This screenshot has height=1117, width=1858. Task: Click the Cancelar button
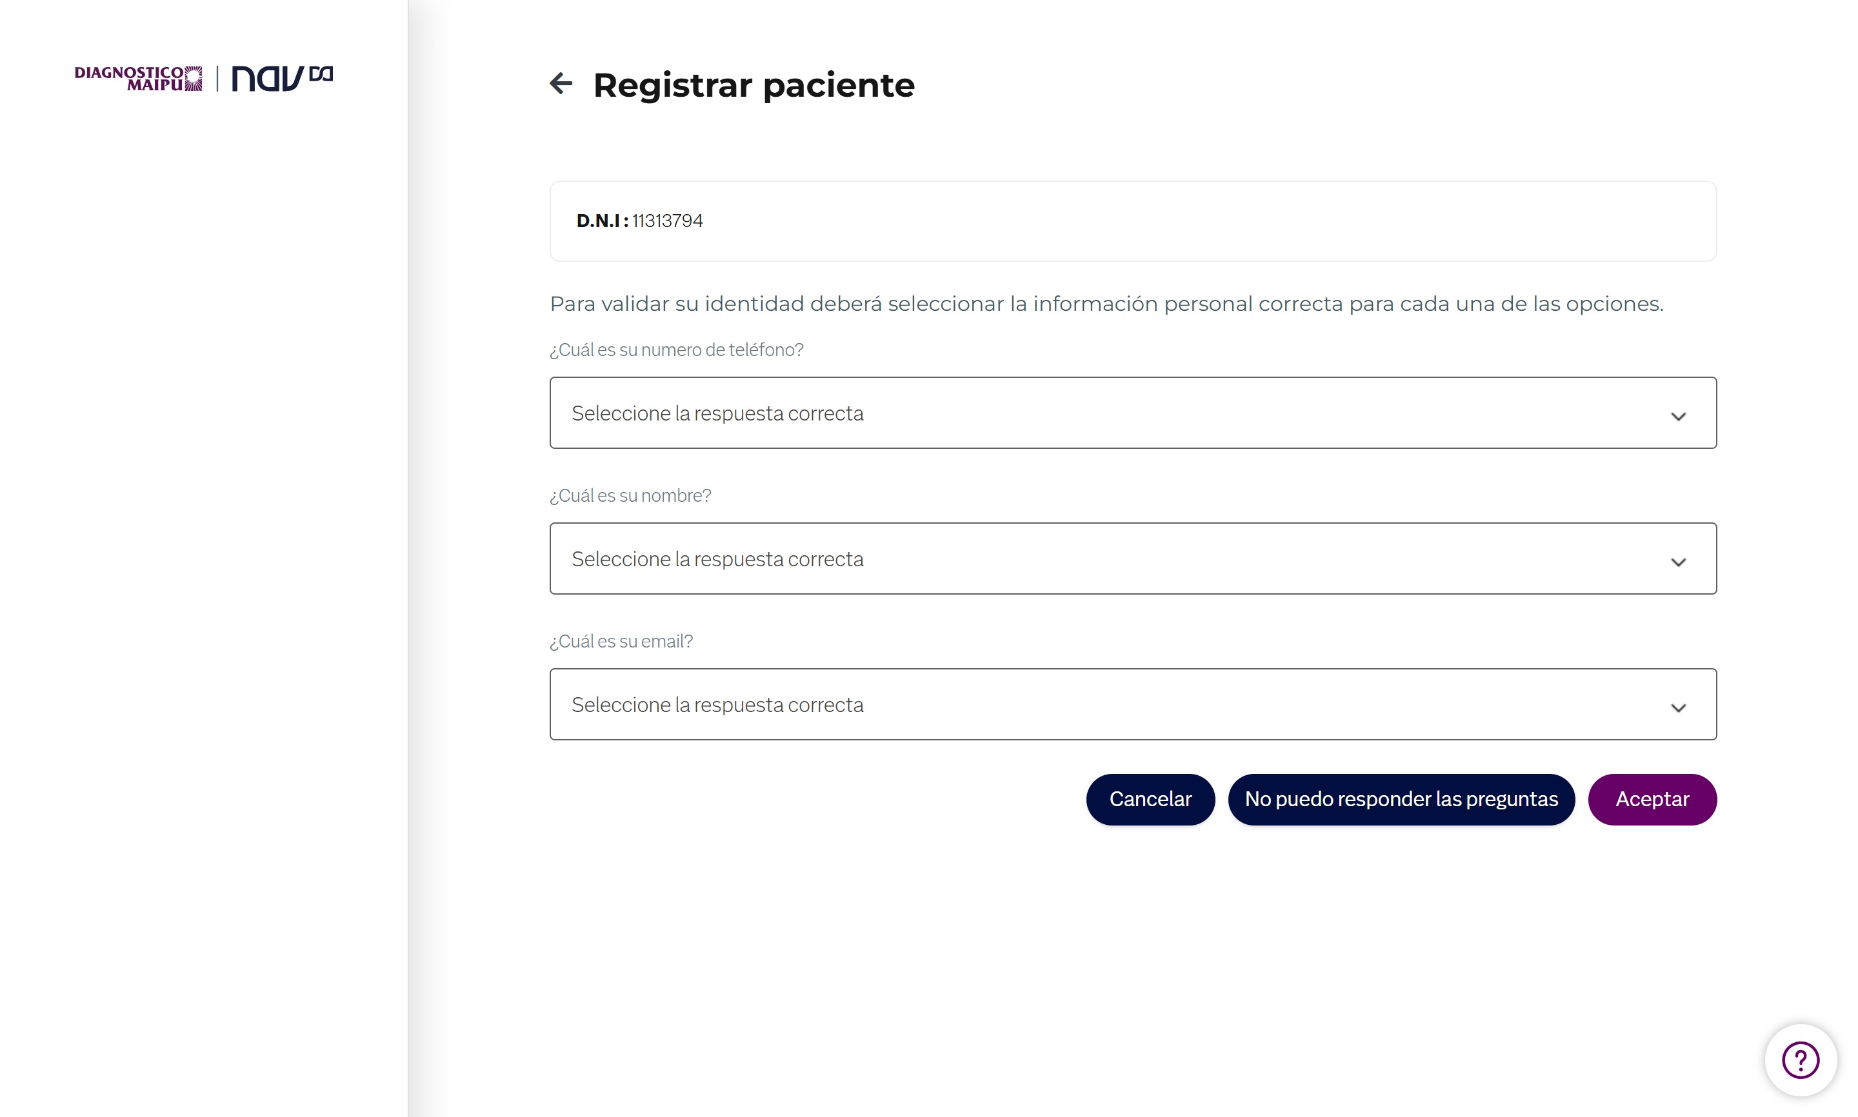point(1150,799)
